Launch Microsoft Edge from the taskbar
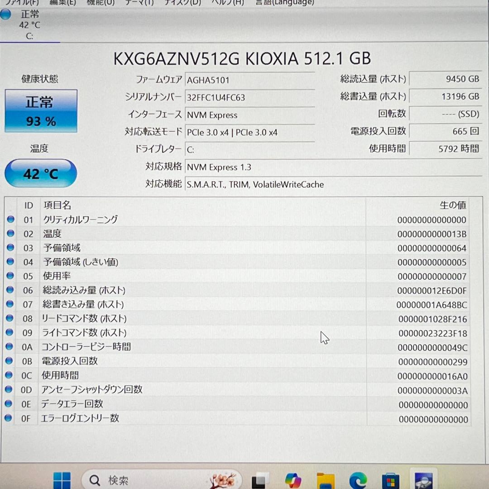Screen dimensions: 489x489 click(x=358, y=479)
